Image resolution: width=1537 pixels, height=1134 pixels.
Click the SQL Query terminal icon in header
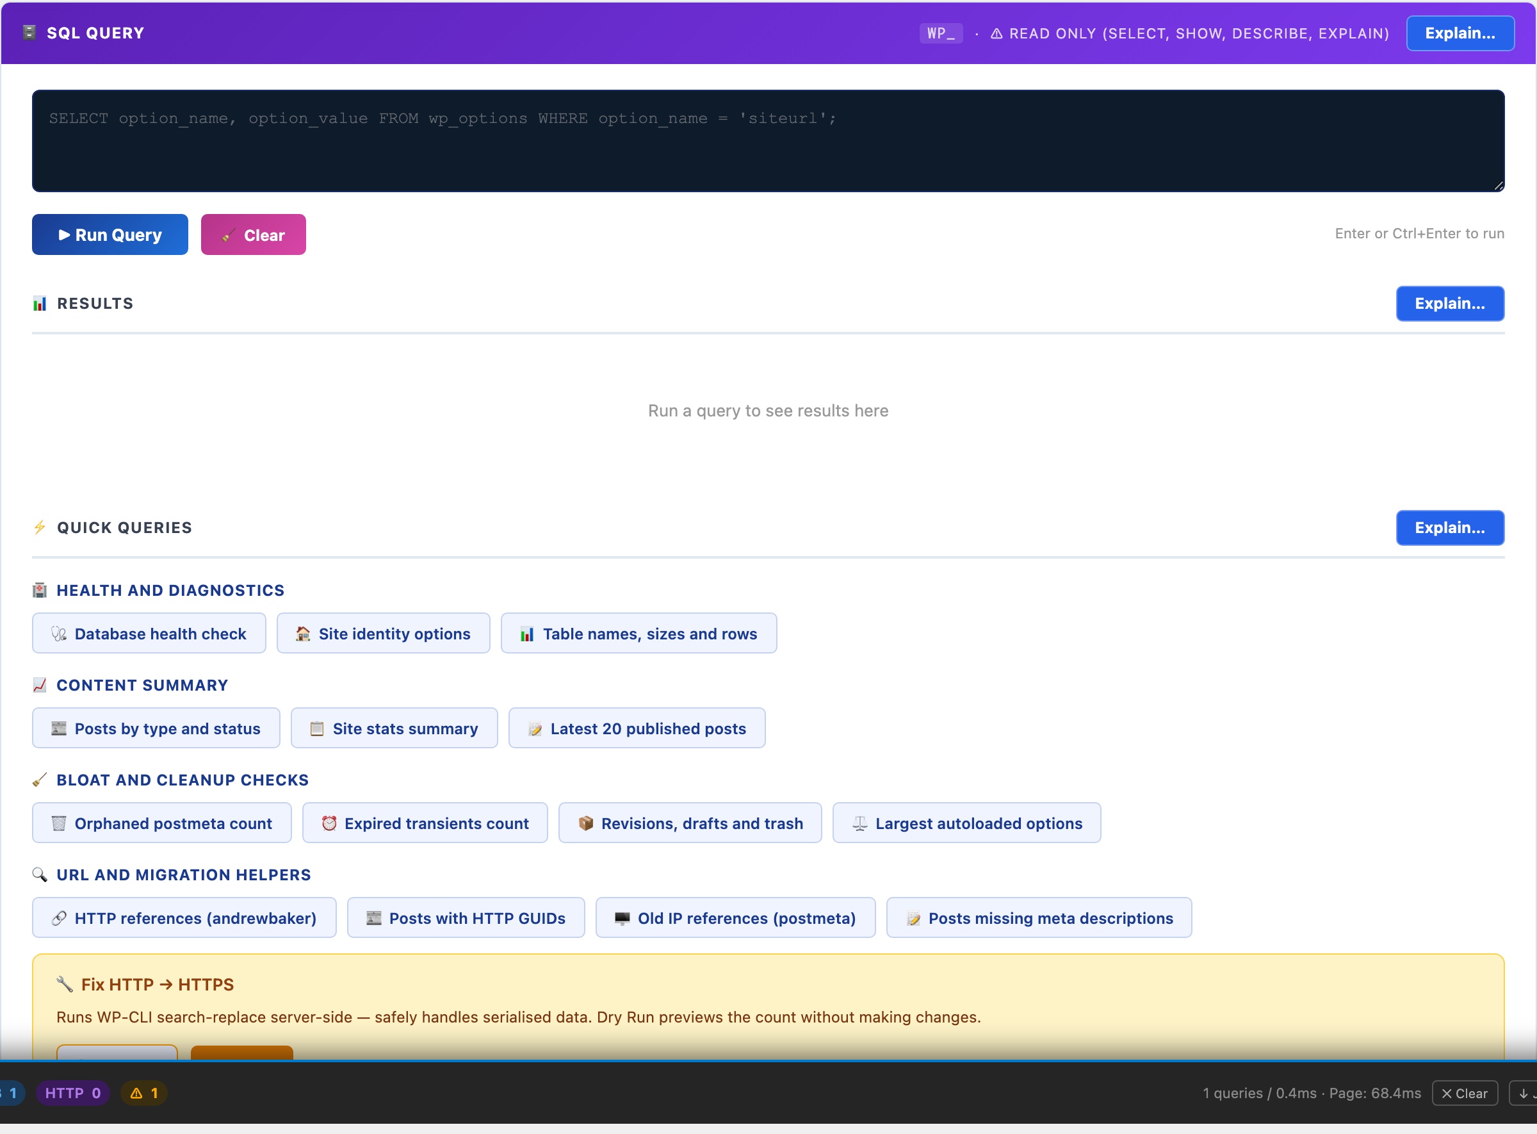tap(28, 32)
